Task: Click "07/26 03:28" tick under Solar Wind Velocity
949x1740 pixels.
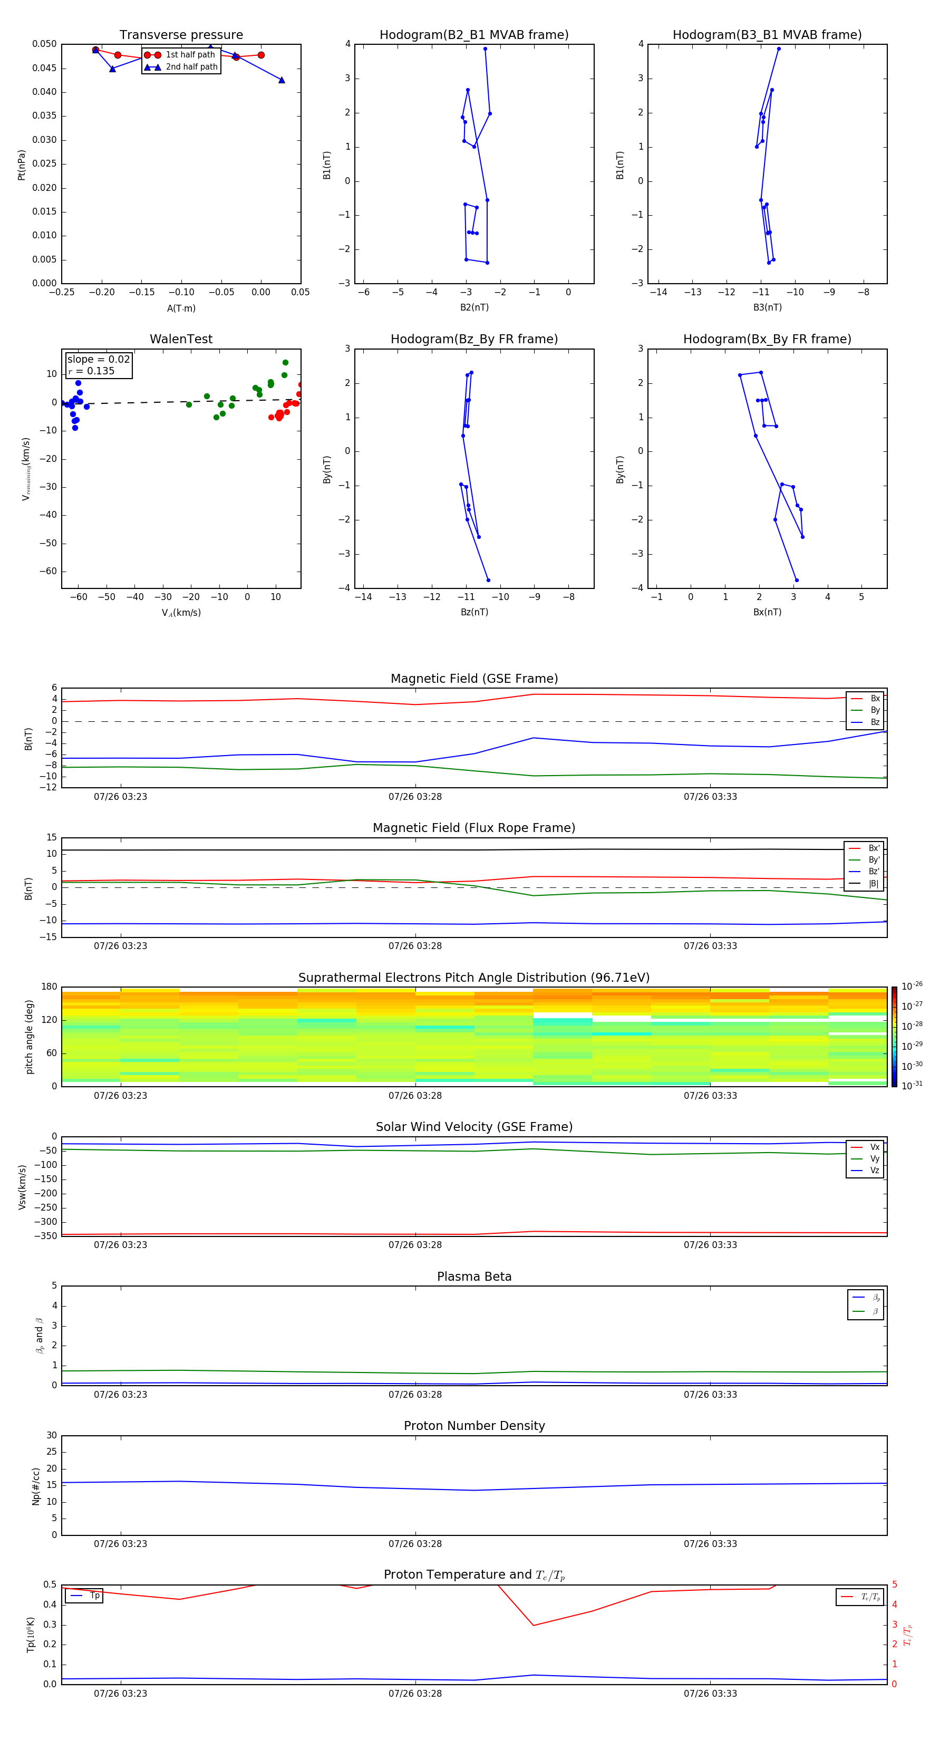Action: [x=415, y=1245]
